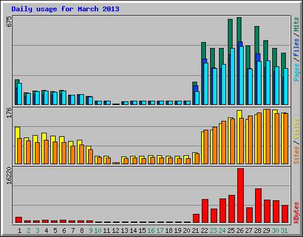Click day 31 on the x-axis
303x237 pixels.
[284, 230]
